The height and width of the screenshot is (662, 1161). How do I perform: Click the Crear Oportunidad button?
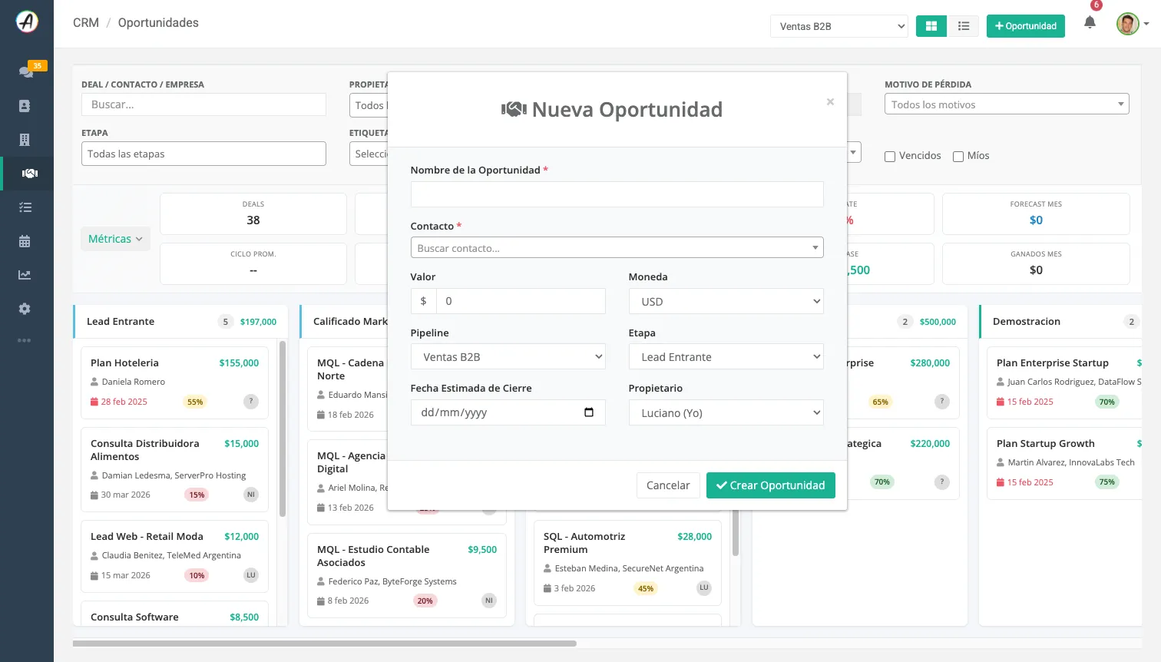pyautogui.click(x=770, y=485)
